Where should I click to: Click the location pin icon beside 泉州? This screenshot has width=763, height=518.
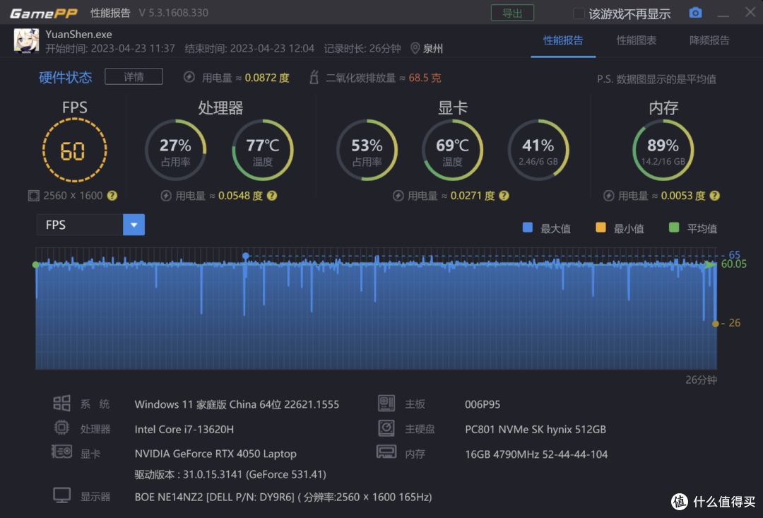[x=415, y=48]
